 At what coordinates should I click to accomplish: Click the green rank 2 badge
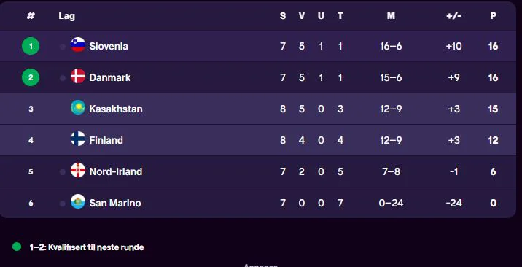[x=31, y=77]
